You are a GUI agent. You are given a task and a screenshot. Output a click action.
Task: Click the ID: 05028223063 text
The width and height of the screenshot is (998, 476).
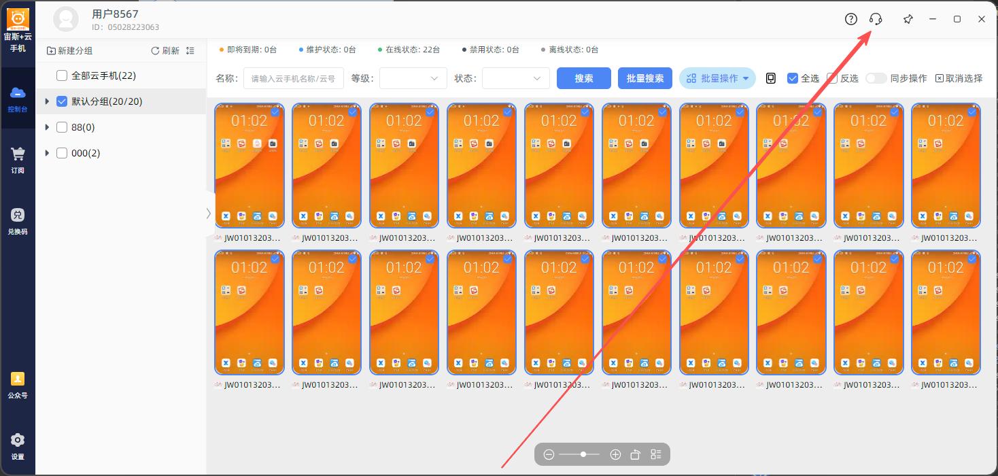[126, 27]
